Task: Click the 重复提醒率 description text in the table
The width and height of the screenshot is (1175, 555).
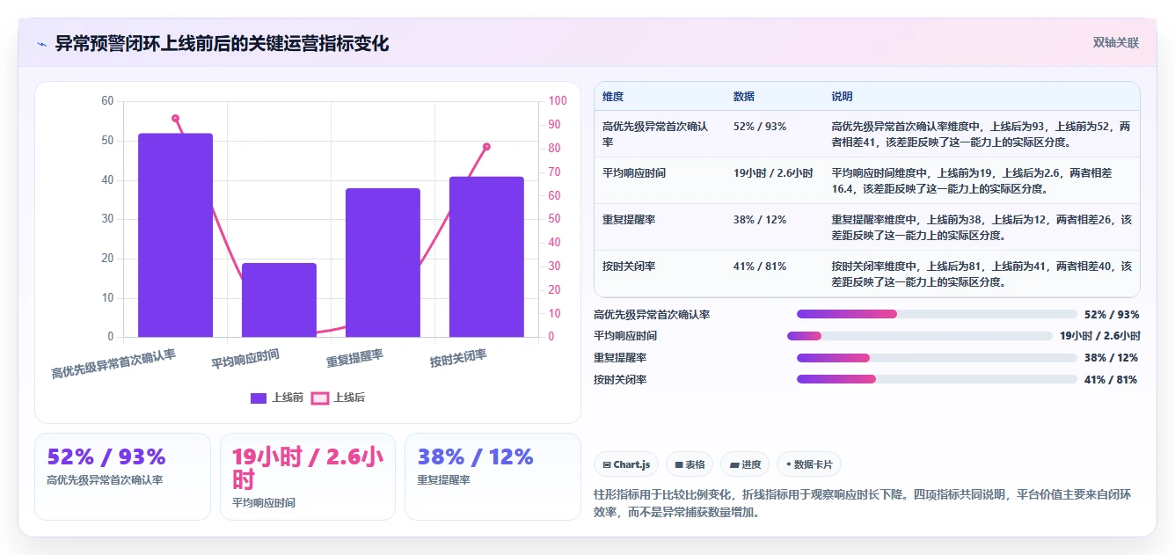Action: click(x=982, y=228)
